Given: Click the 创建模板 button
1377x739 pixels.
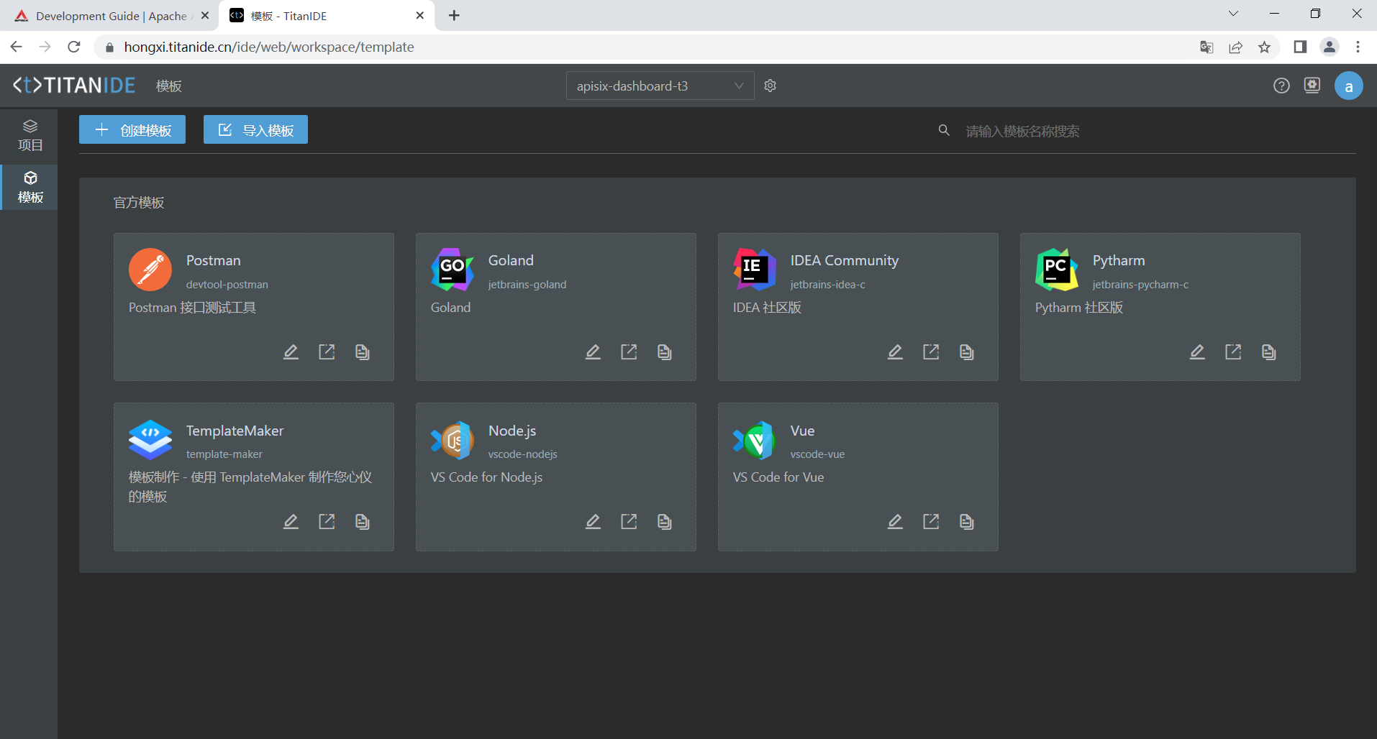Looking at the screenshot, I should pos(132,129).
